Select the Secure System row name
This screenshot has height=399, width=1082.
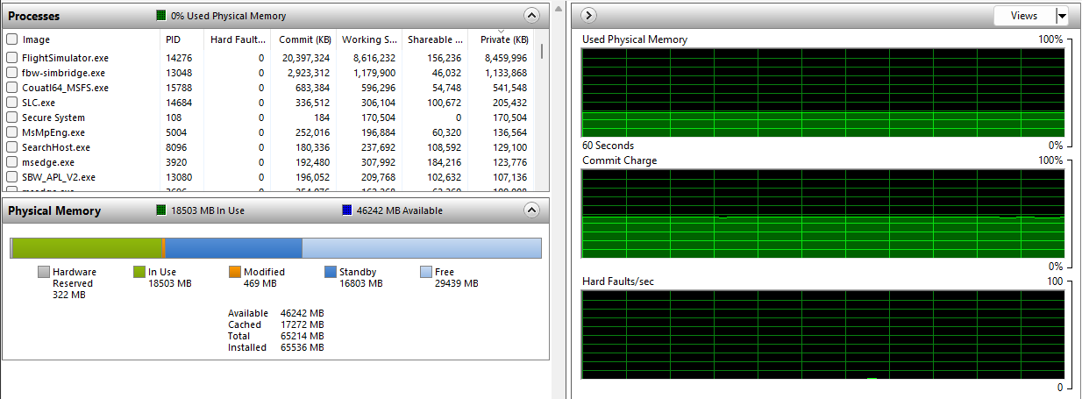tap(53, 118)
